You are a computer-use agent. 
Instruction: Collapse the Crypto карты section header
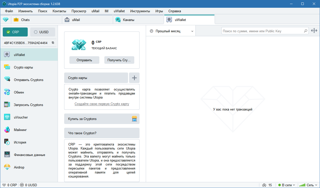point(96,78)
